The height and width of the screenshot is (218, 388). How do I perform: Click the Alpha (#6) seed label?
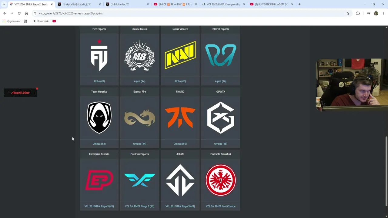coord(221,81)
